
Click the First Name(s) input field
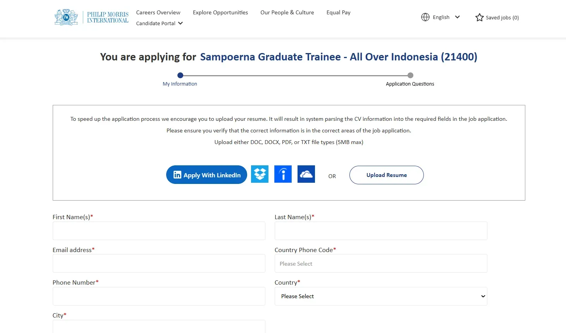click(159, 231)
